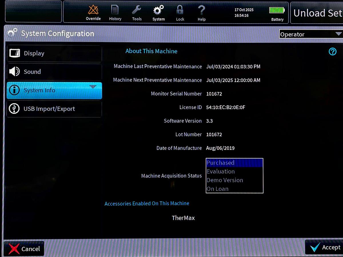This screenshot has height=257, width=343.
Task: Choose On Loan acquisition status
Action: point(234,189)
